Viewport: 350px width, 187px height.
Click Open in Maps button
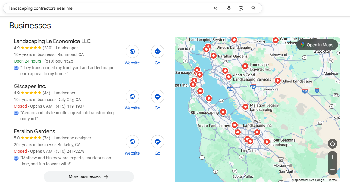(x=317, y=45)
